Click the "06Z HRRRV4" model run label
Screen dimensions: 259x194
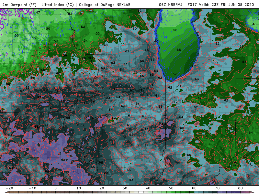click(171, 5)
